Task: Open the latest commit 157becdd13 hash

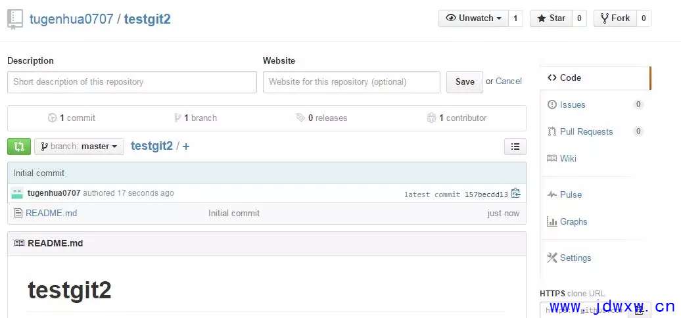Action: tap(486, 194)
